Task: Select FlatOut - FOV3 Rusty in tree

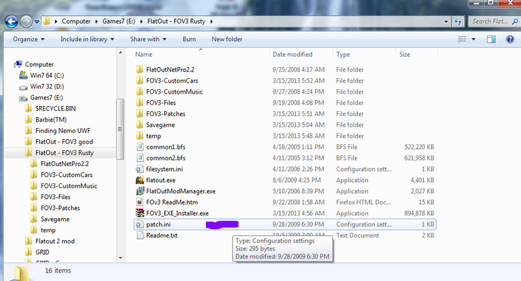Action: click(64, 153)
